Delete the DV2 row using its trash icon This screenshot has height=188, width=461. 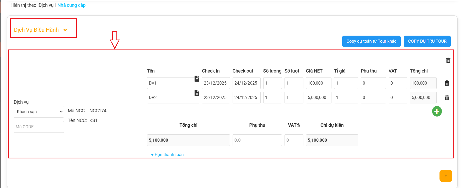447,98
